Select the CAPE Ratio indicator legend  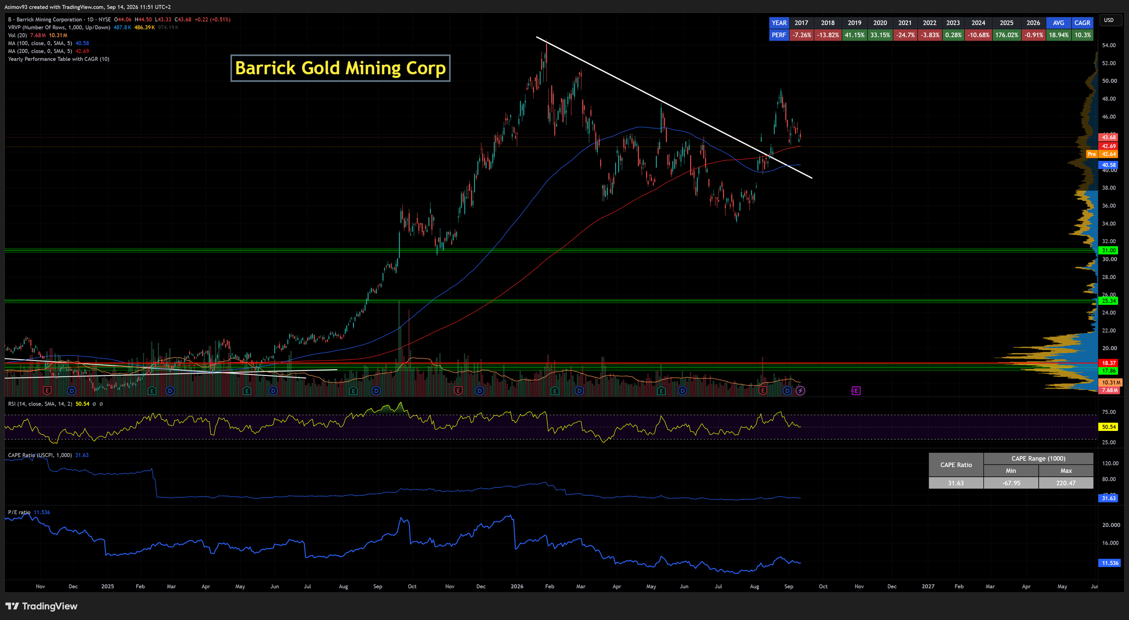[40, 455]
